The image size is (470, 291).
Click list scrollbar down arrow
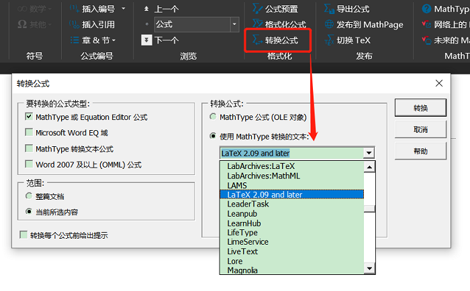click(x=369, y=269)
